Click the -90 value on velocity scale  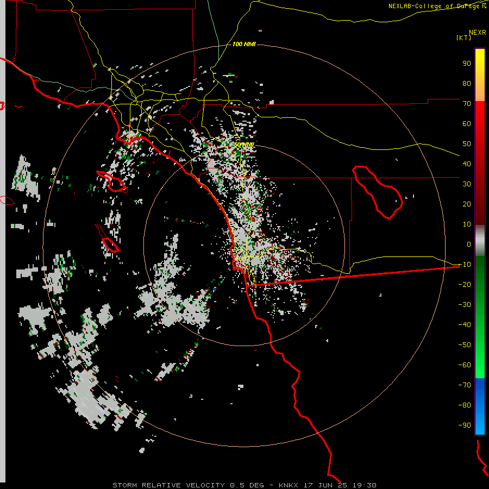(x=465, y=425)
